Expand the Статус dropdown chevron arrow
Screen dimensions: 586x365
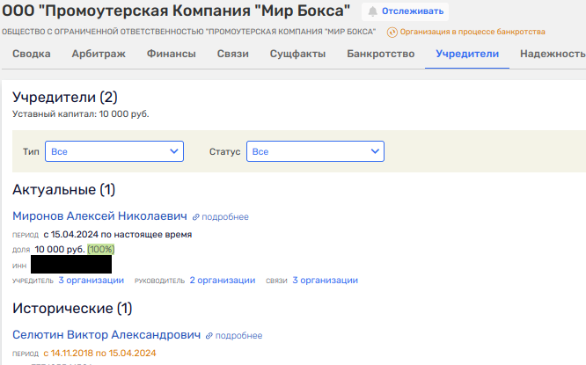pos(375,151)
